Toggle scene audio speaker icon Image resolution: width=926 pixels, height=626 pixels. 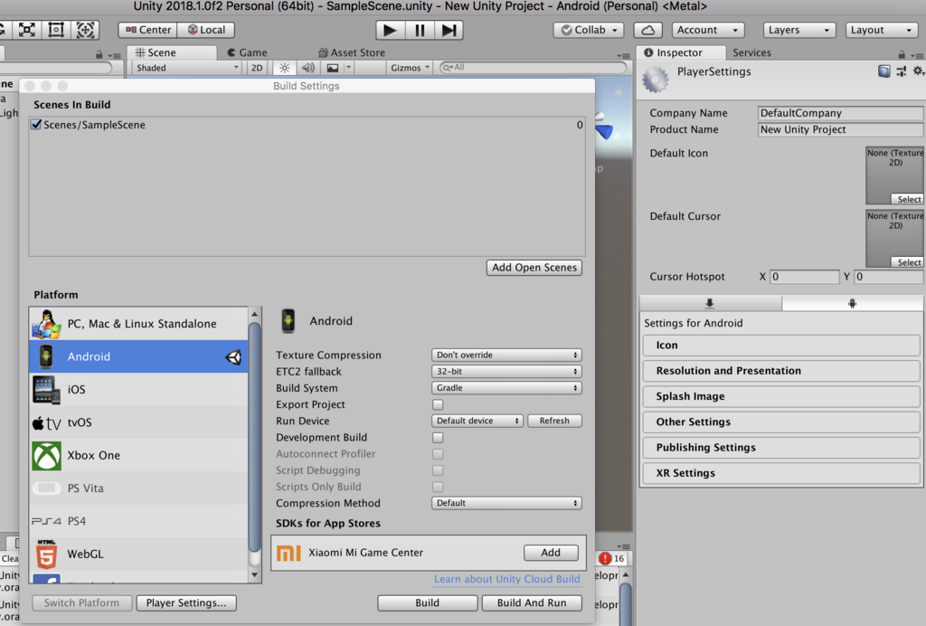pyautogui.click(x=307, y=68)
